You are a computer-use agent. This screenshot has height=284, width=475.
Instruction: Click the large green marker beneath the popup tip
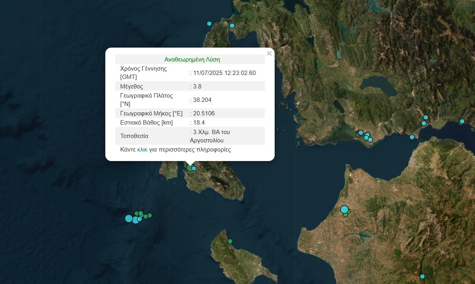pyautogui.click(x=190, y=168)
